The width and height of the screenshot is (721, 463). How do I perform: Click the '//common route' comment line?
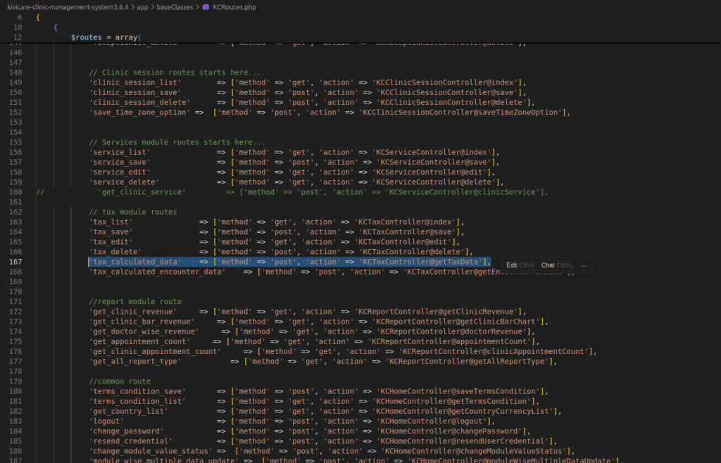[120, 381]
